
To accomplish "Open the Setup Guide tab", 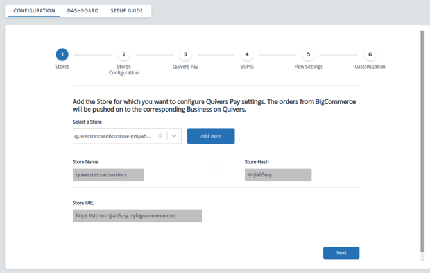I will tap(126, 11).
